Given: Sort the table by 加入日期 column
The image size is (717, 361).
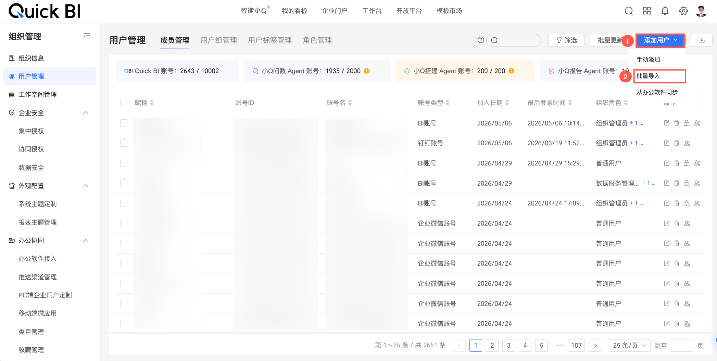Looking at the screenshot, I should click(x=507, y=103).
